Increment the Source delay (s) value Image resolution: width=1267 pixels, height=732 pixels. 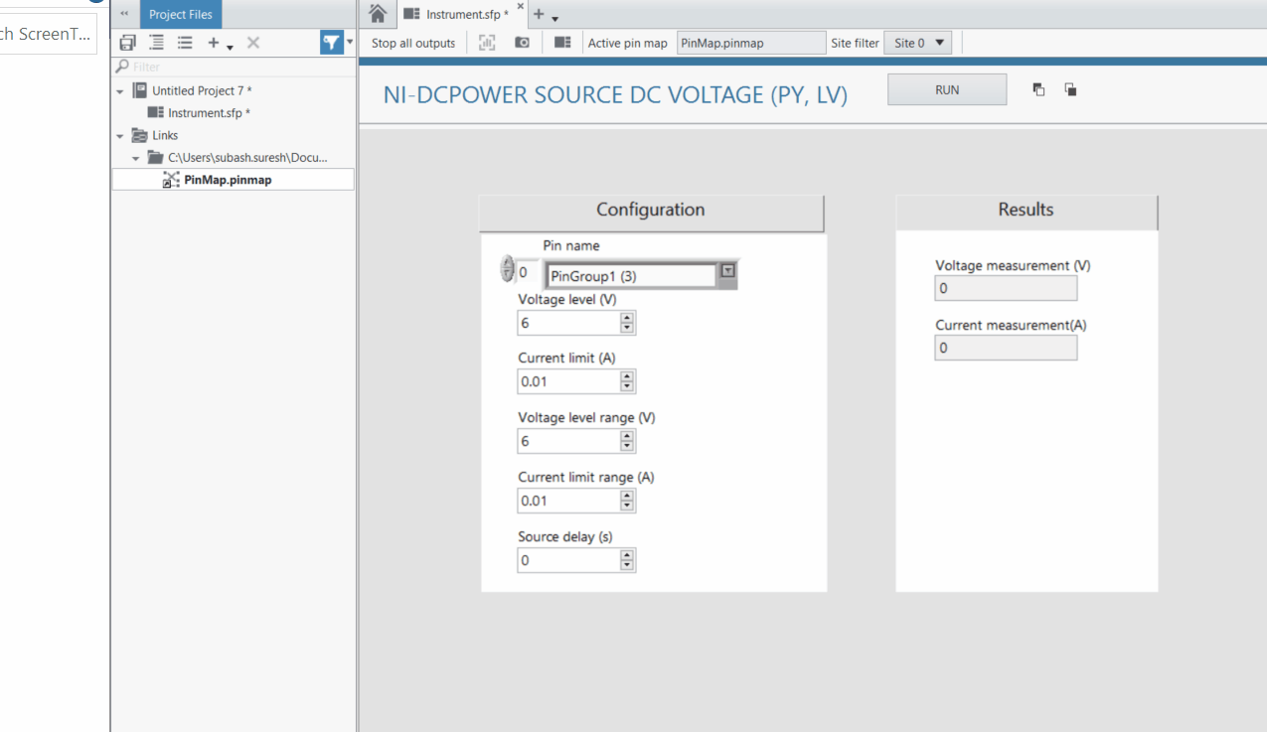627,555
